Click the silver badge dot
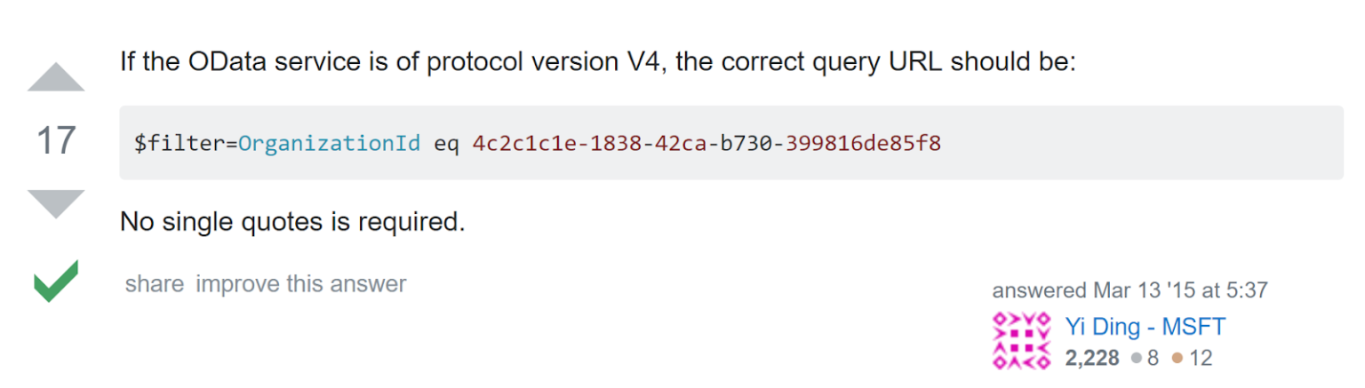Image resolution: width=1365 pixels, height=388 pixels. coord(1136,359)
